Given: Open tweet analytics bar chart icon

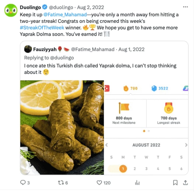Looking at the screenshot, I should click(137, 183).
